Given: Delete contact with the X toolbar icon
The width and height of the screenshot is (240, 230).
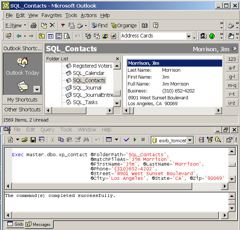Looking at the screenshot, I should click(x=53, y=25).
